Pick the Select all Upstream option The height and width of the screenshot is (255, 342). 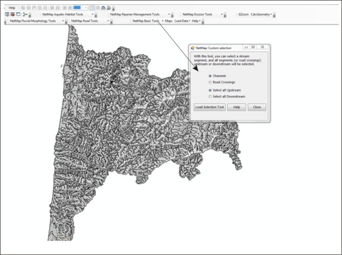(210, 89)
